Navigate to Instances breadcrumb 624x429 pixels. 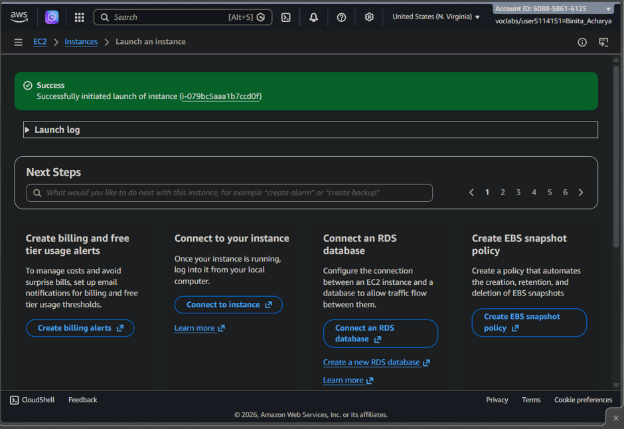point(81,42)
